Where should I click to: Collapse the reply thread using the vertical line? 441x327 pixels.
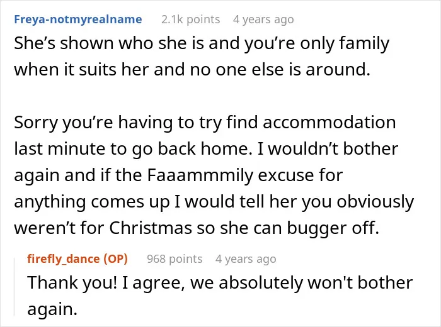click(x=14, y=287)
